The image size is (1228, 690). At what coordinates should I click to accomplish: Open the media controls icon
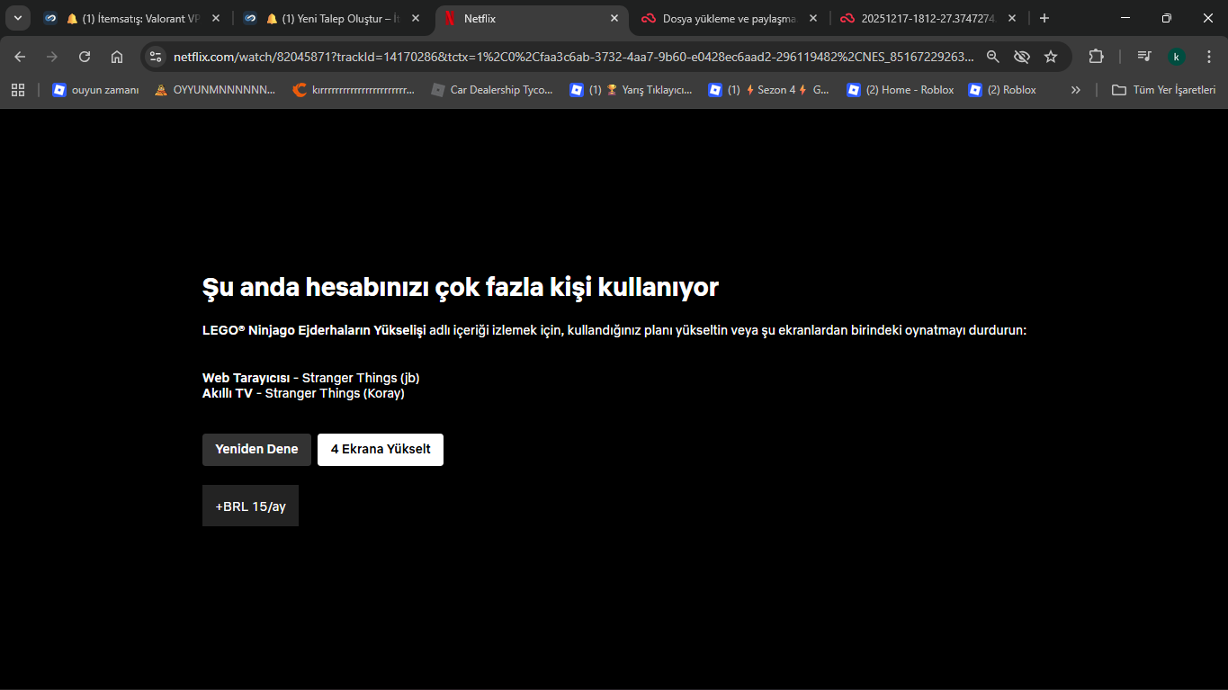1143,57
